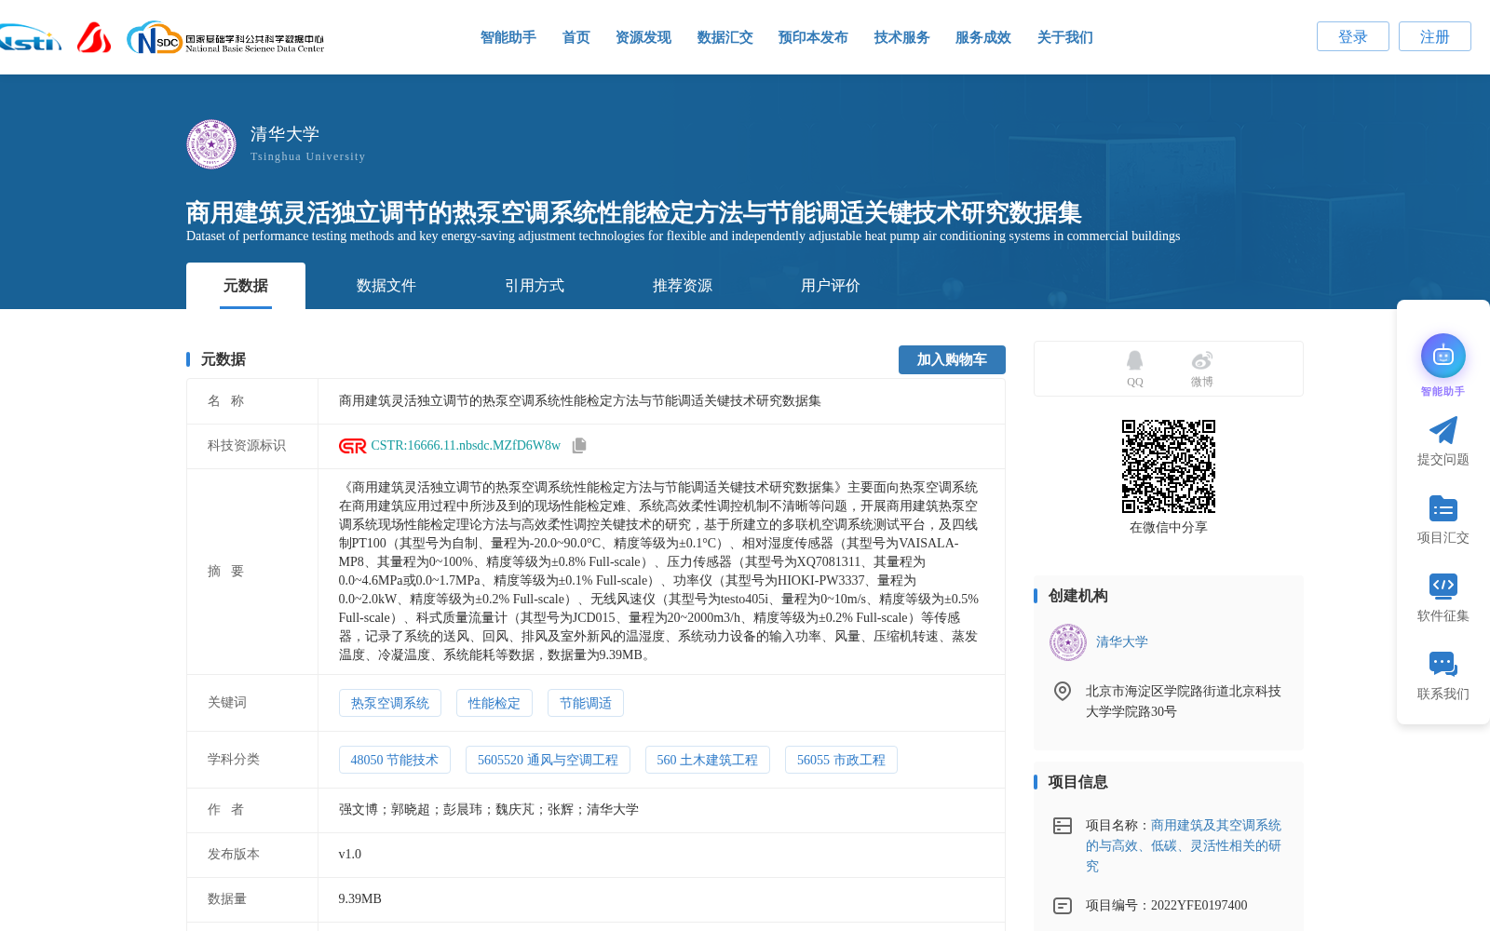The image size is (1490, 931).
Task: Open the National Basic Science Data Center logo
Action: pyautogui.click(x=225, y=38)
